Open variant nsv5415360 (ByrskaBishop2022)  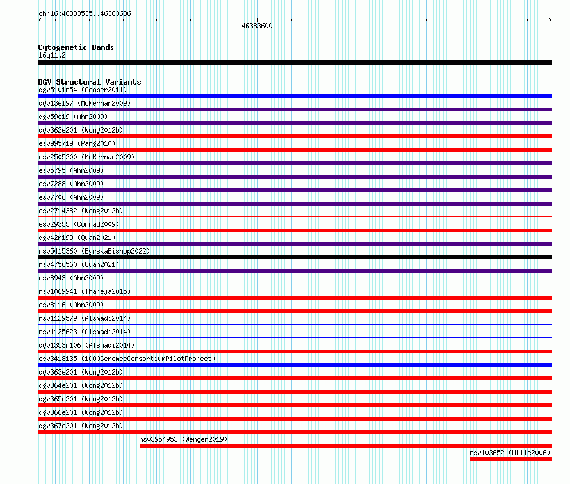point(94,251)
